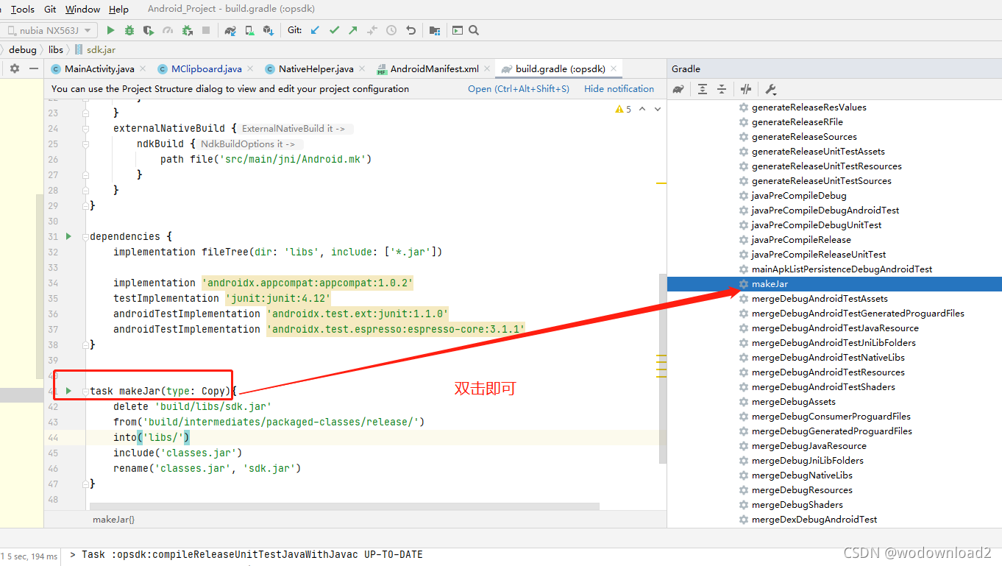Switch to NativeHelper.java tab
1002x566 pixels.
[316, 68]
